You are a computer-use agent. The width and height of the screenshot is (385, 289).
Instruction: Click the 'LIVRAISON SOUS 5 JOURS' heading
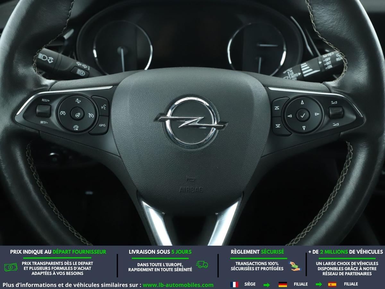coord(160,252)
